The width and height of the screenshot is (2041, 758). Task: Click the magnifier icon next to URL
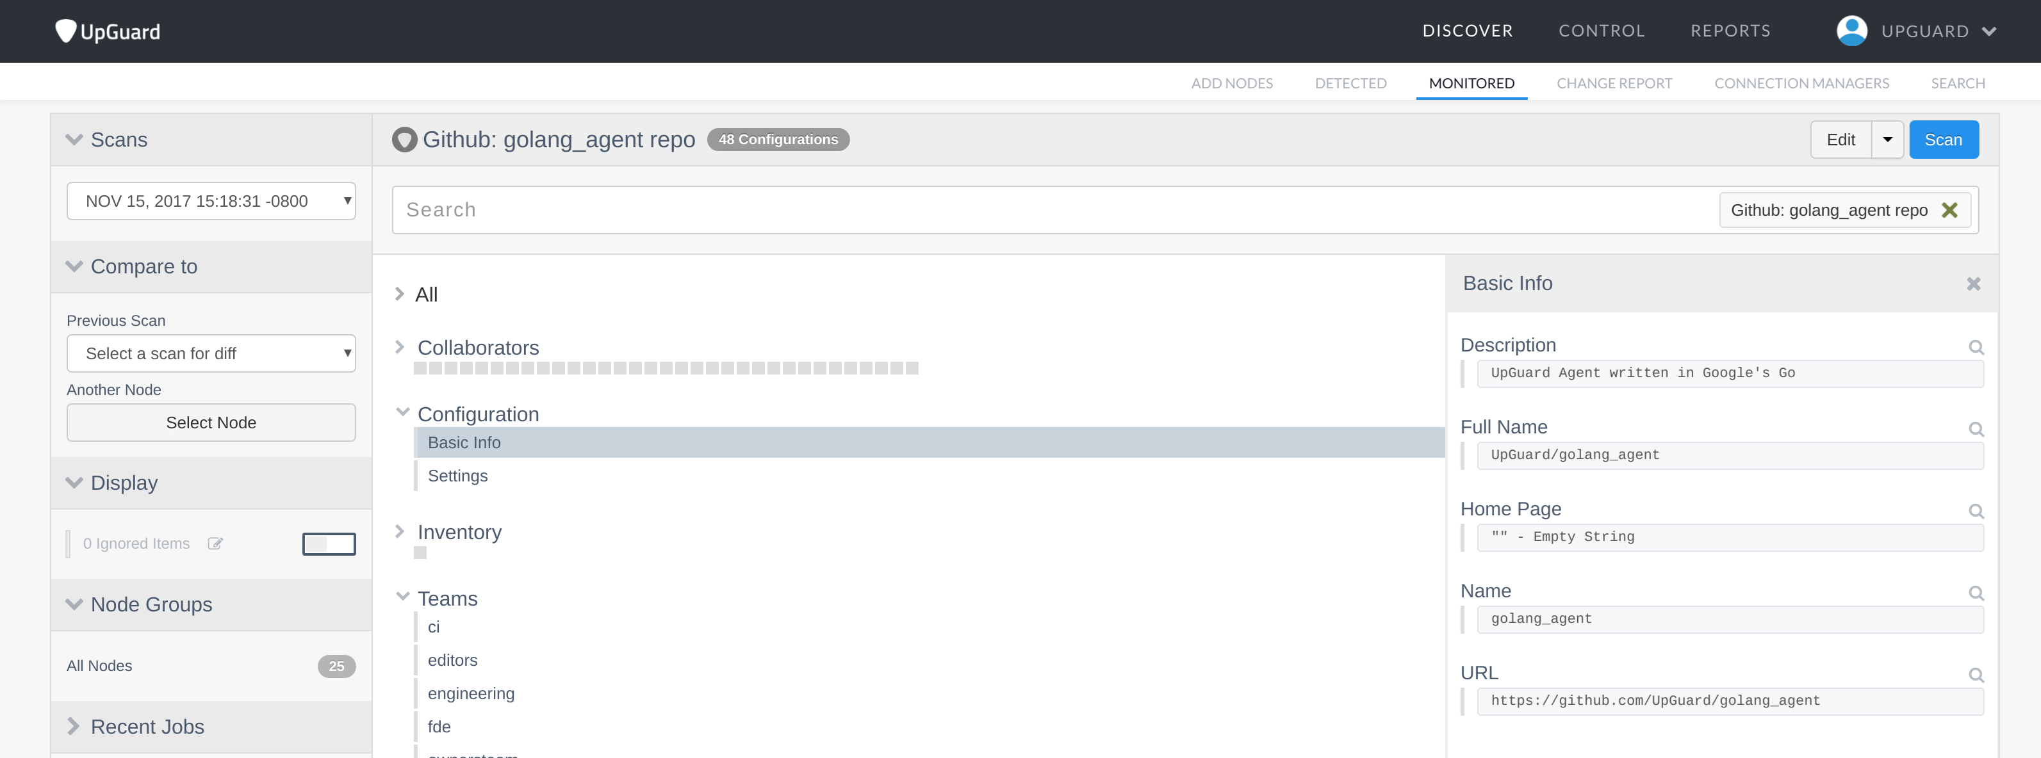(x=1976, y=675)
